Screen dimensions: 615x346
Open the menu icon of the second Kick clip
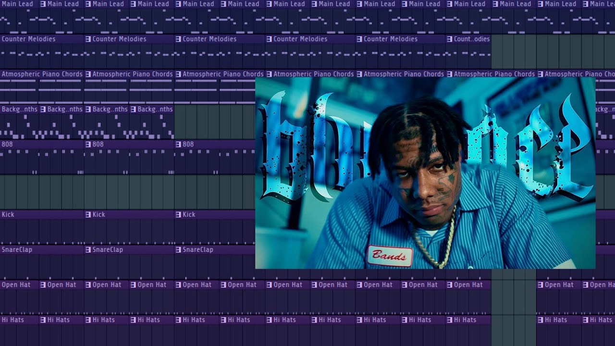(x=88, y=214)
